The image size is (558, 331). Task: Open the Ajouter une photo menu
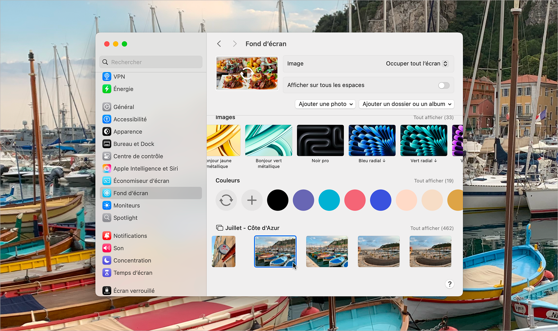pos(325,104)
